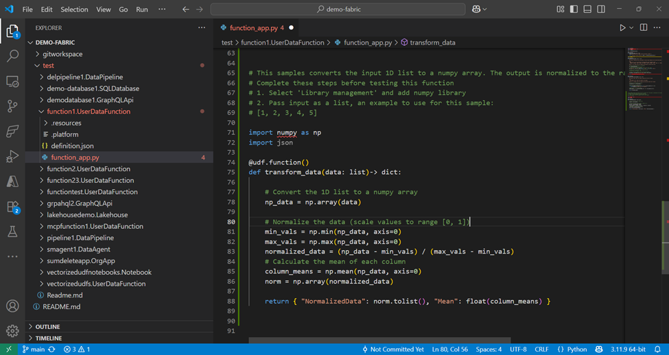Open the Accounts icon in activity bar
The image size is (669, 355).
[x=12, y=306]
